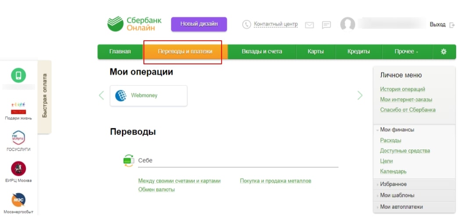The width and height of the screenshot is (458, 218).
Task: Open the Кредиты tab
Action: (x=359, y=52)
